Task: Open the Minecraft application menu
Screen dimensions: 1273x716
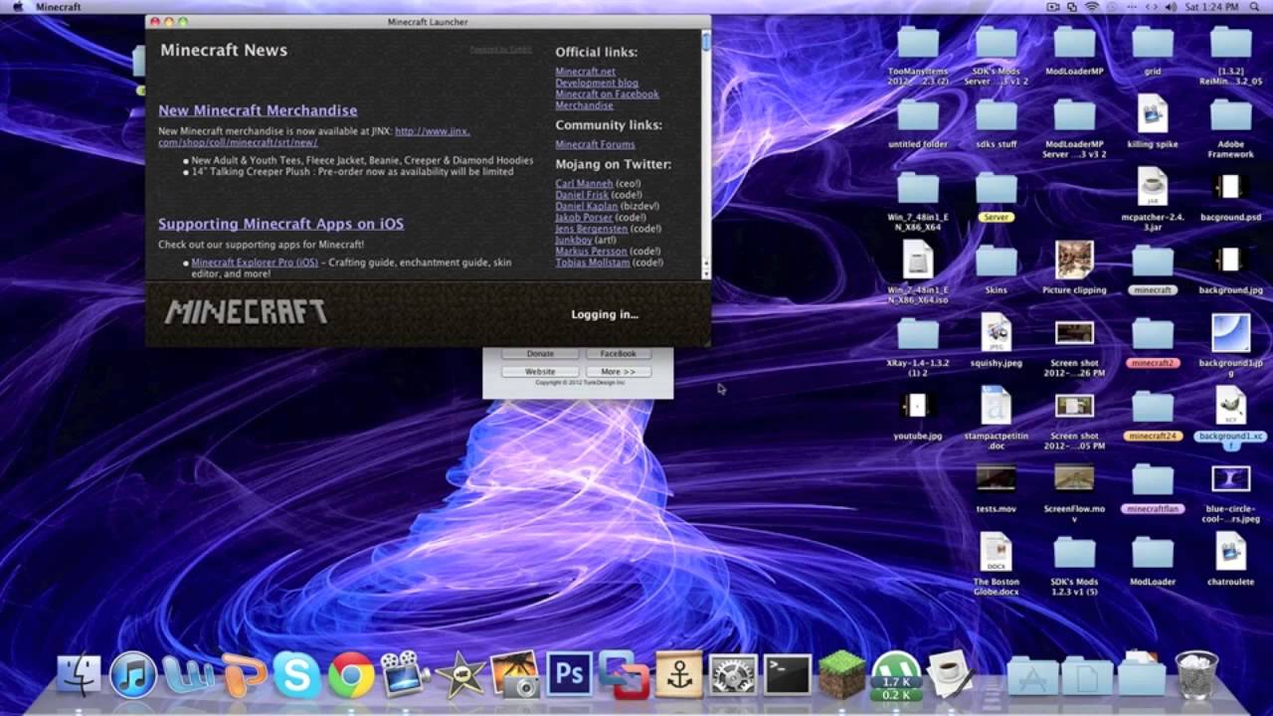Action: (59, 7)
